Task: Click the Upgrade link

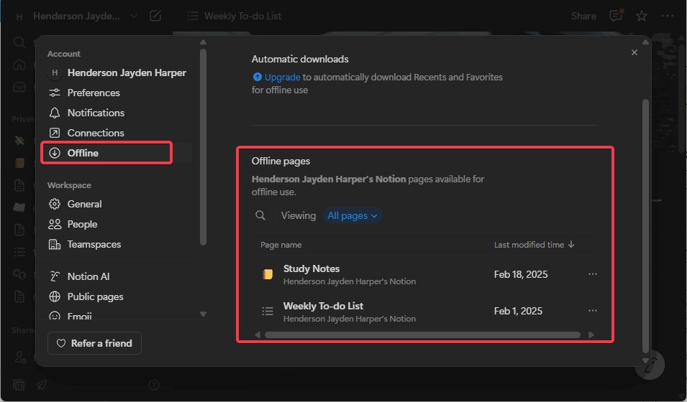Action: point(281,77)
